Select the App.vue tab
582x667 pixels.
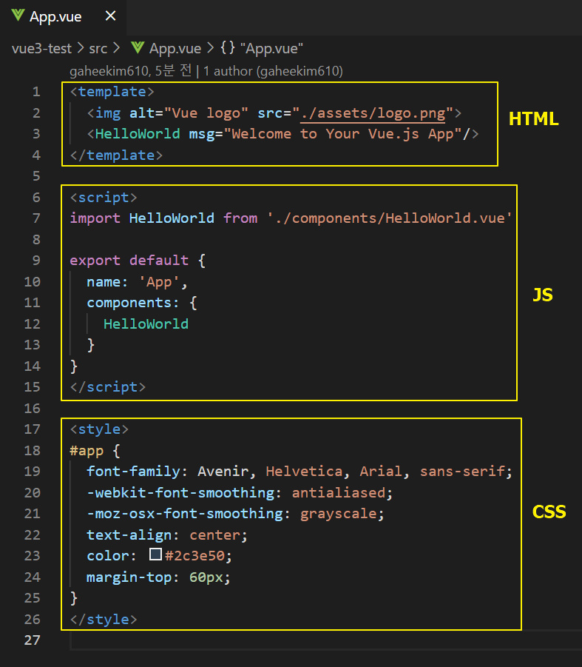[63, 17]
